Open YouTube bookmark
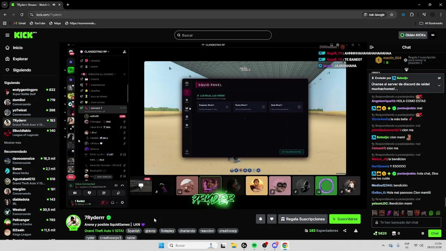Screen dimensions: 446x251 [37, 23]
